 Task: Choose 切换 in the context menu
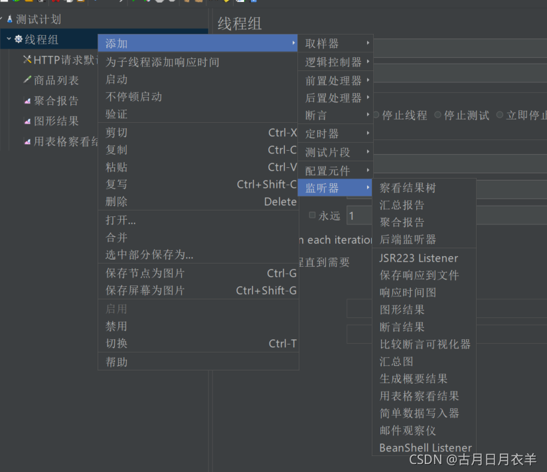(198, 343)
